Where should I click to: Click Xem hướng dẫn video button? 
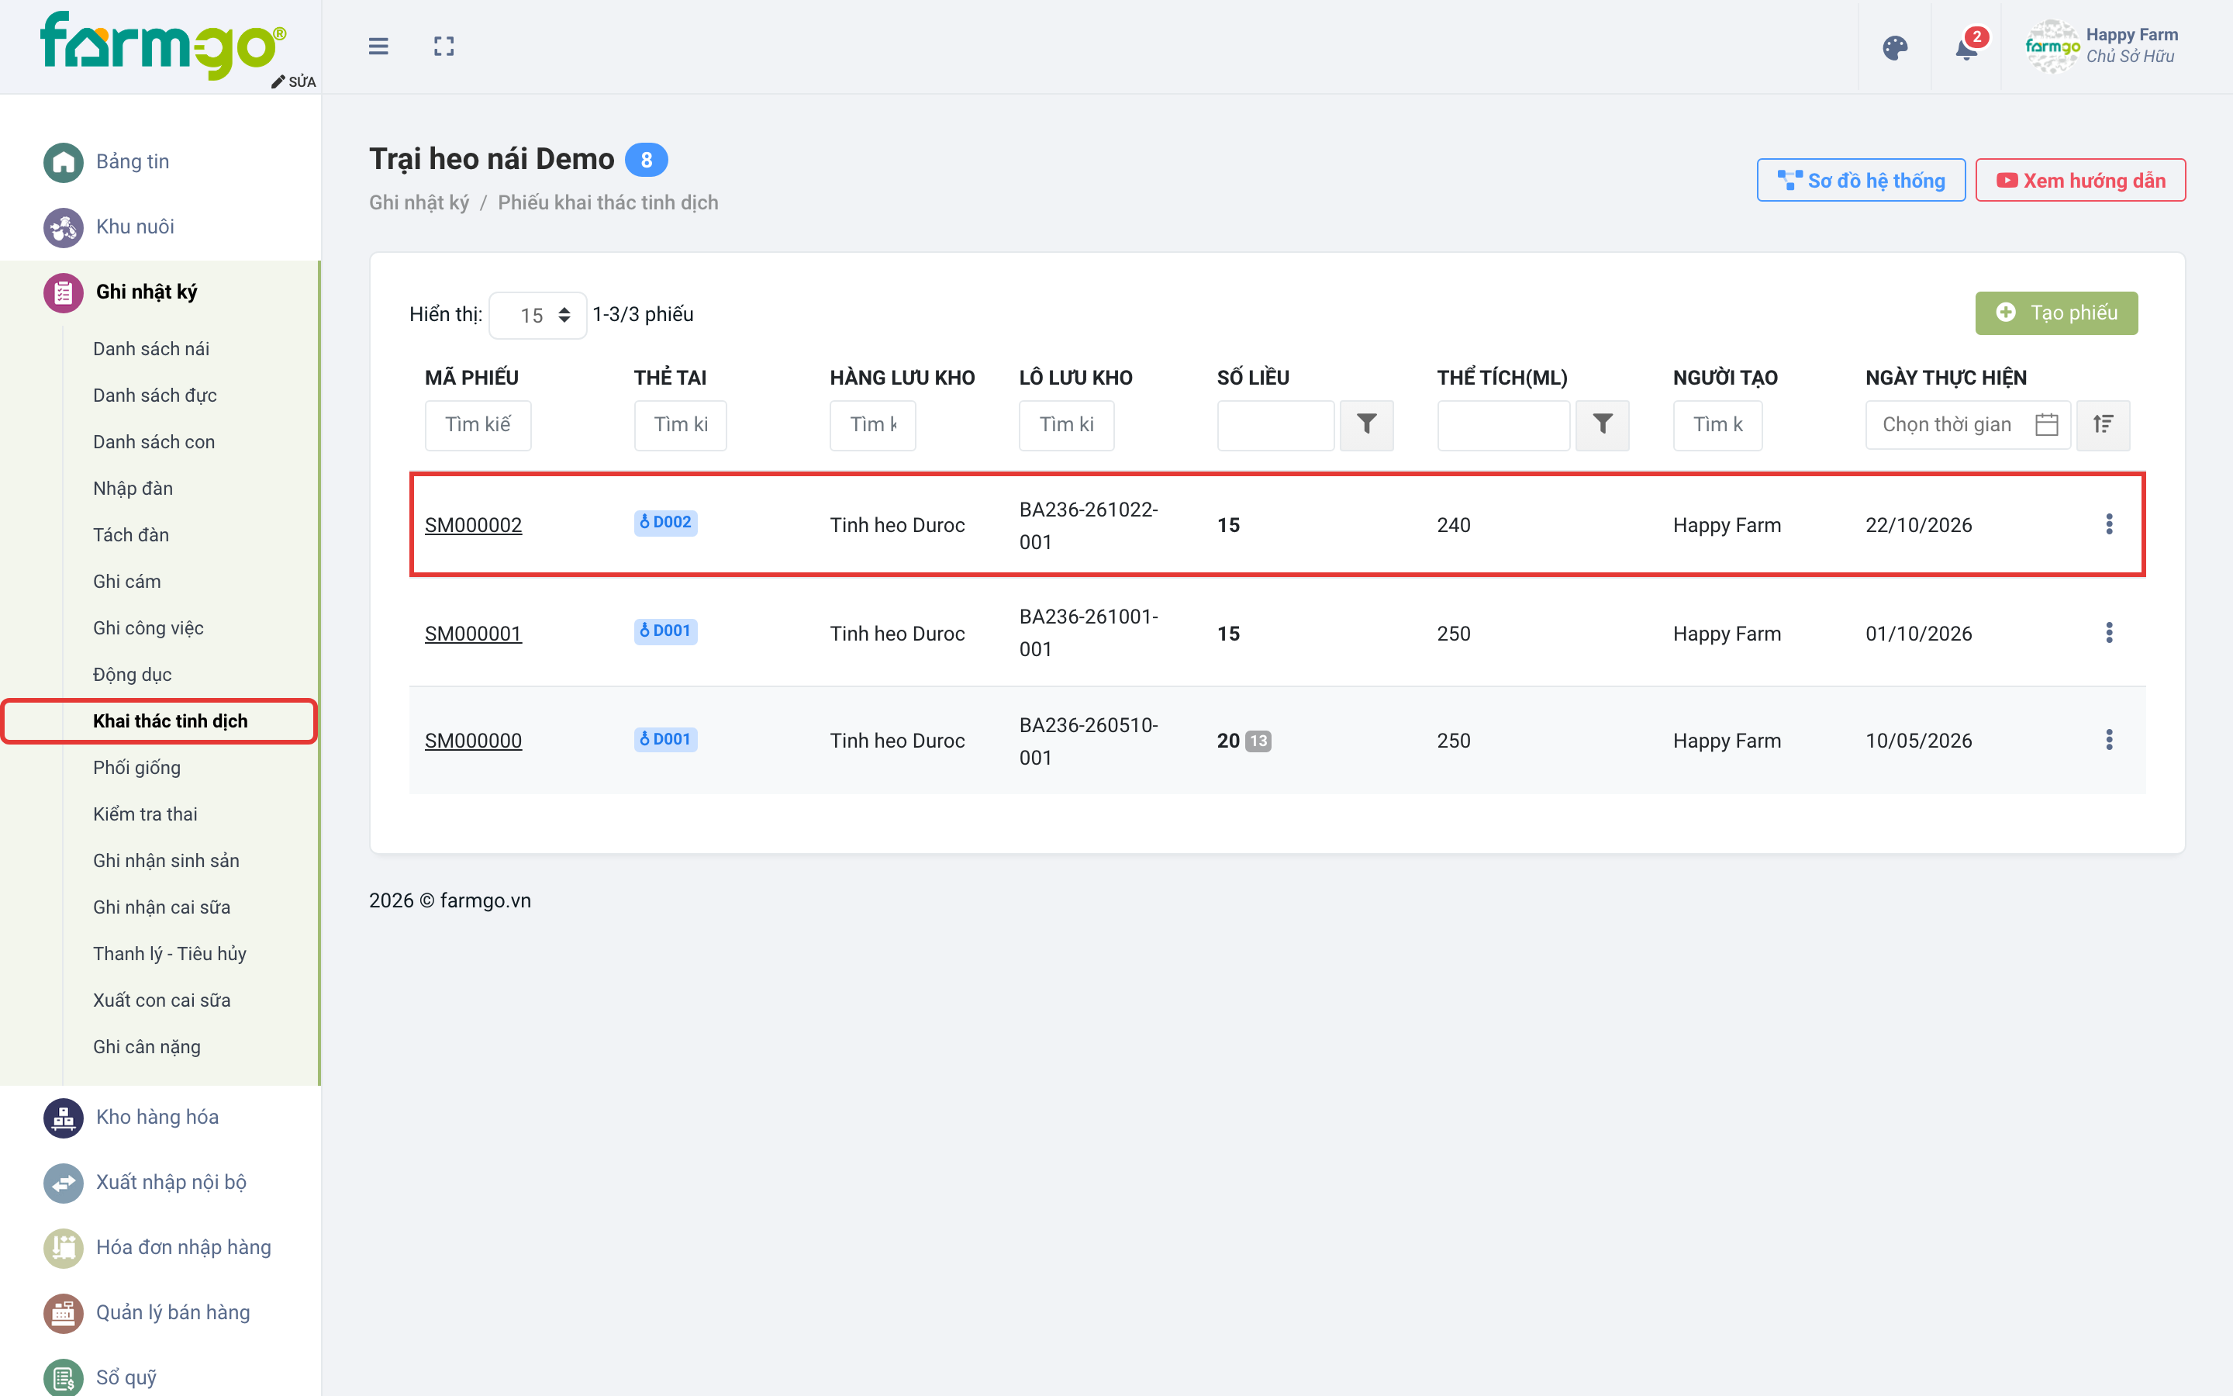pos(2079,180)
